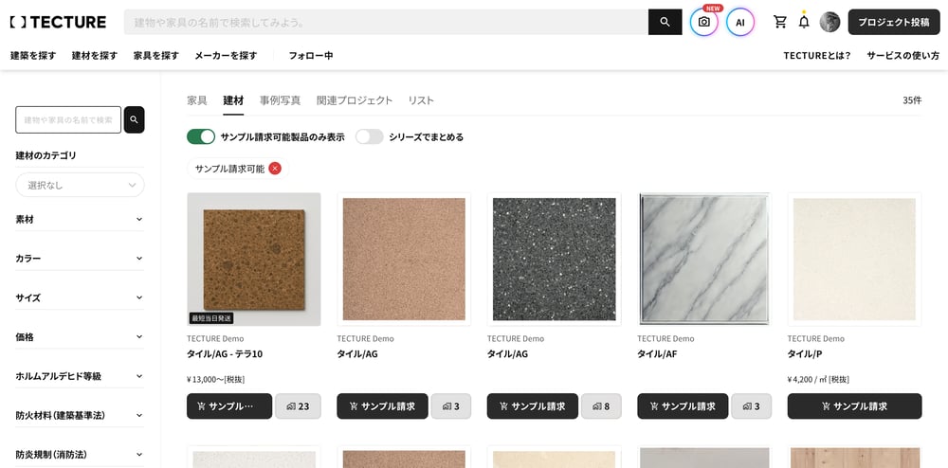This screenshot has width=948, height=468.
Task: Open the marble タイル/AF thumbnail
Action: pyautogui.click(x=704, y=260)
